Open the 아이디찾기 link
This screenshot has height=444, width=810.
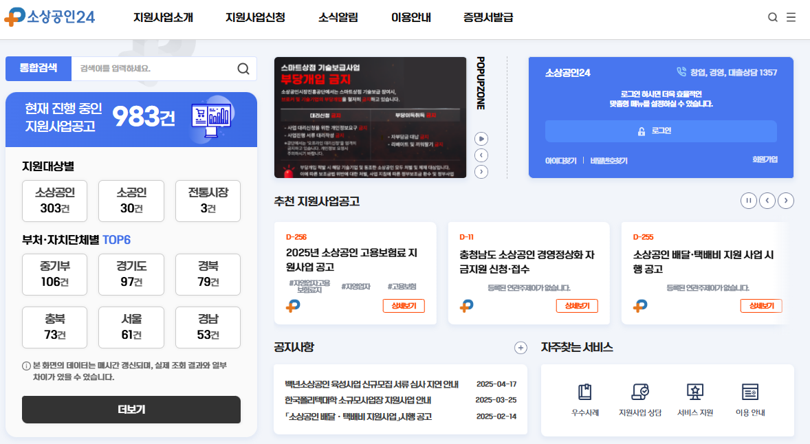click(560, 161)
